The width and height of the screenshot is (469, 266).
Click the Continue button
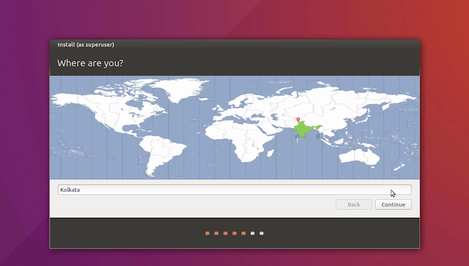pyautogui.click(x=393, y=204)
